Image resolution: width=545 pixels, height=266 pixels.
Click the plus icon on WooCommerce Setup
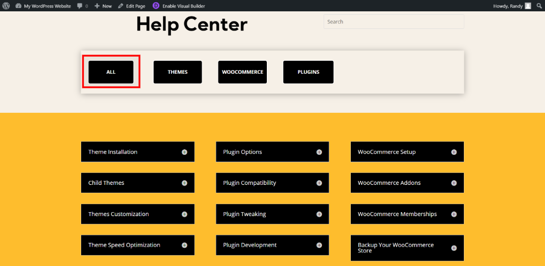(x=454, y=152)
